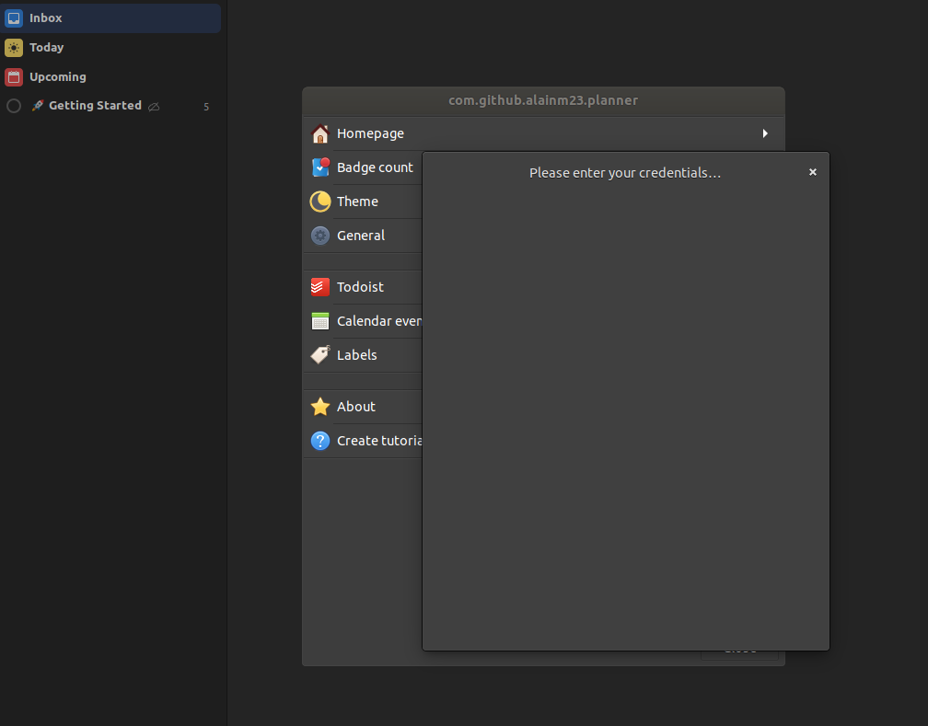The image size is (928, 726).
Task: Click the star icon for About
Action: pos(320,407)
